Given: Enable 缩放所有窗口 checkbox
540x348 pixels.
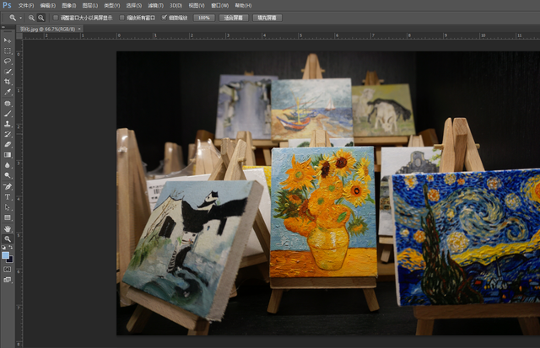Looking at the screenshot, I should [x=121, y=17].
